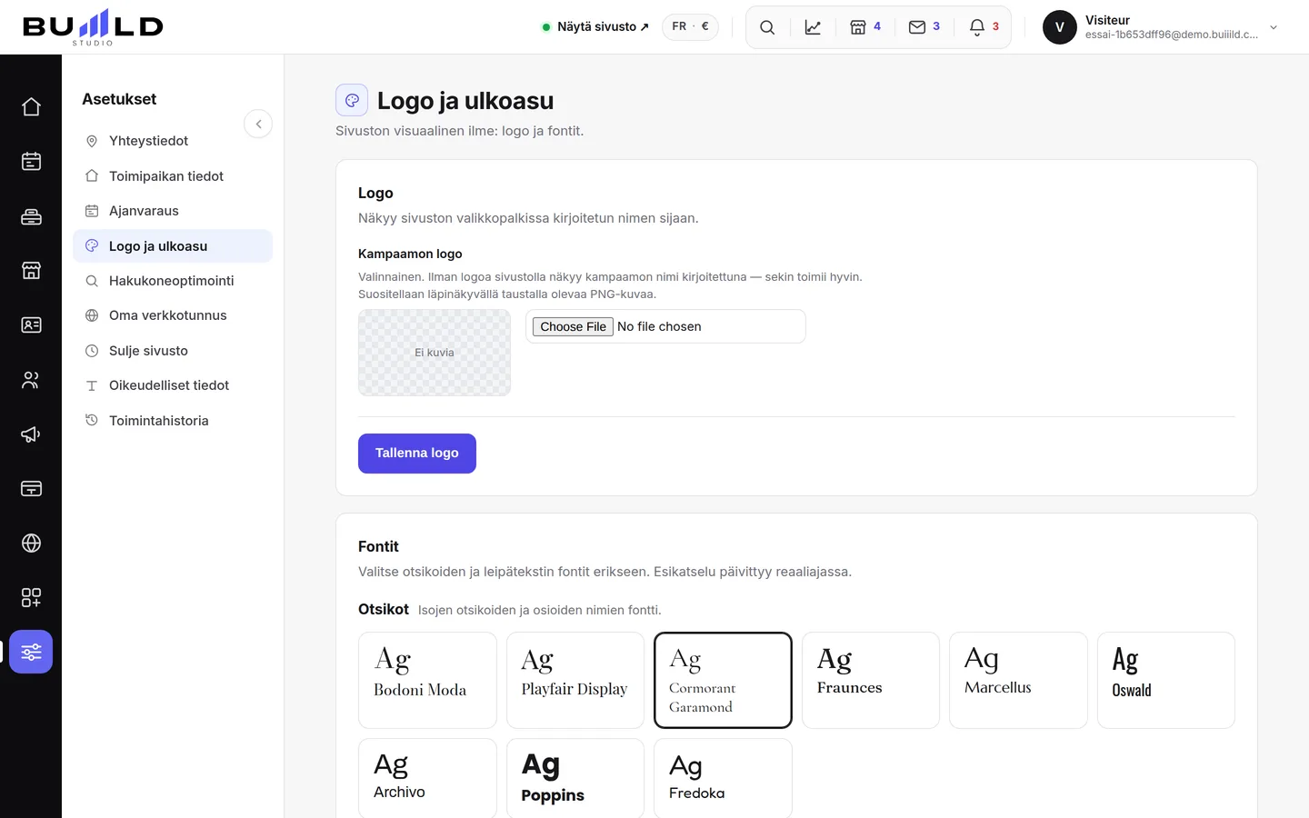Click the search magnifier in top bar

point(767,27)
